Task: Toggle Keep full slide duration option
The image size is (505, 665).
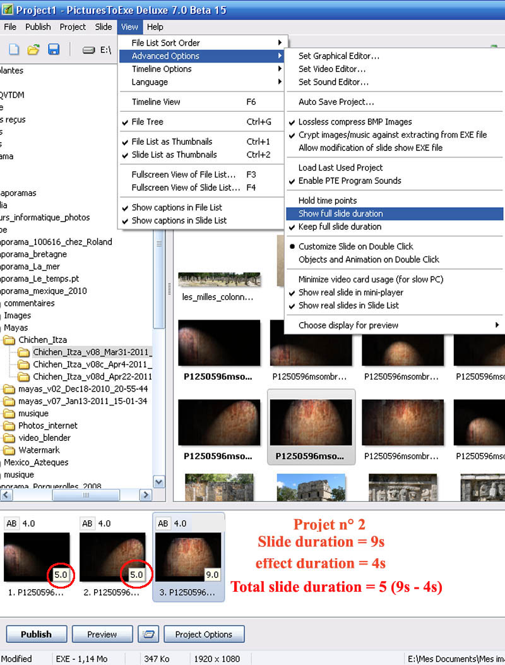Action: (340, 227)
